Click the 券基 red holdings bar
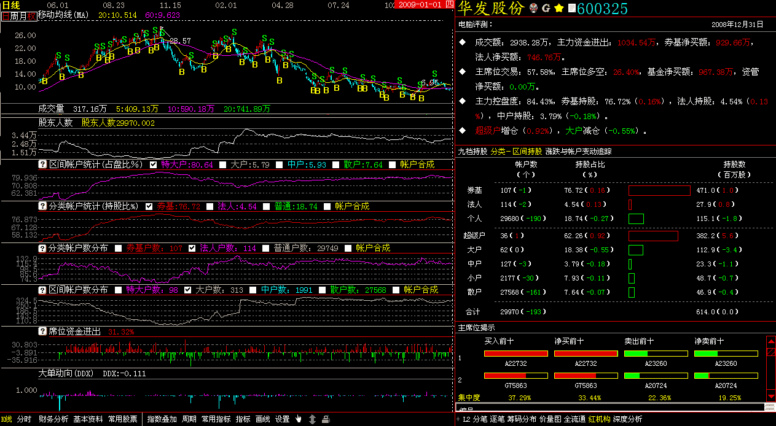This screenshot has width=776, height=426. pos(659,191)
